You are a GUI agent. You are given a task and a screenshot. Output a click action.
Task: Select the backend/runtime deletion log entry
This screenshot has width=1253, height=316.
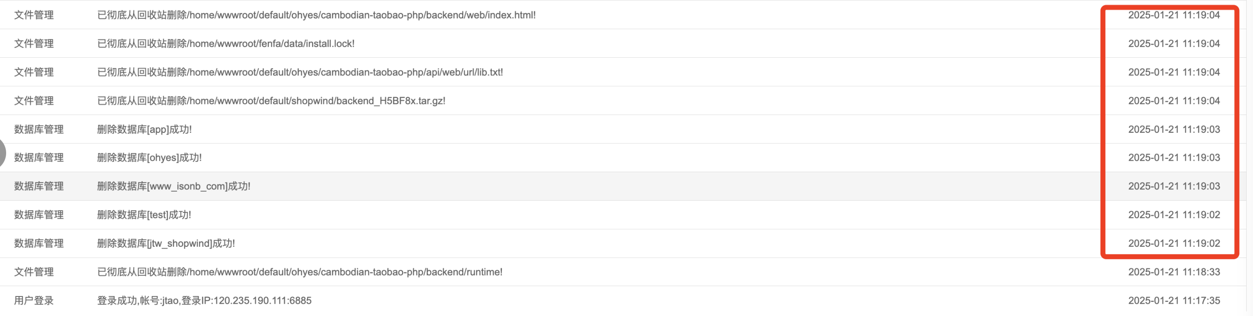tap(623, 272)
